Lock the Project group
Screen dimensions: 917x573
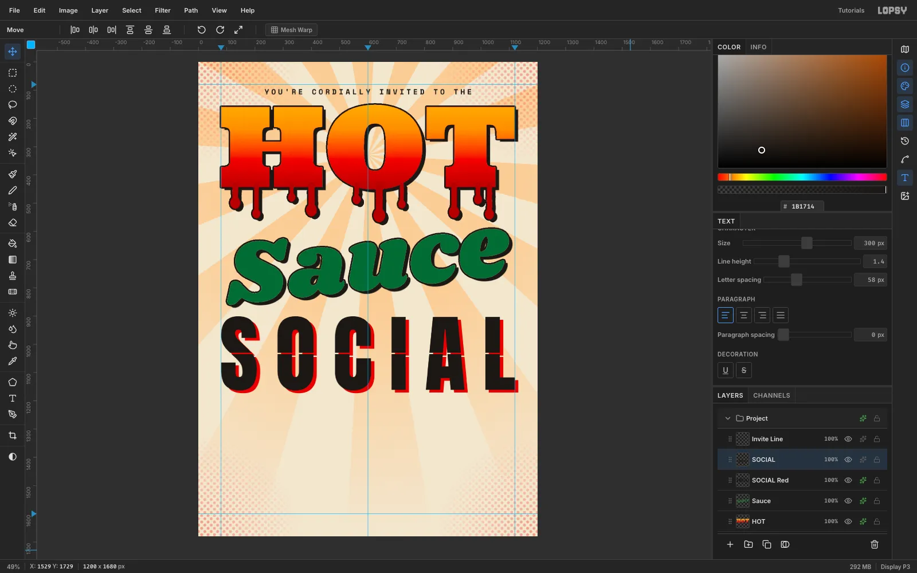click(877, 418)
